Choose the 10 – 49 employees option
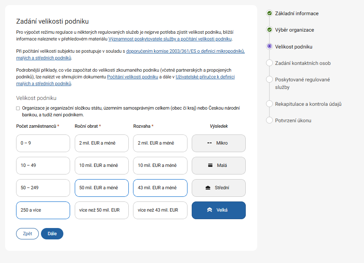364x263 pixels. coord(43,166)
